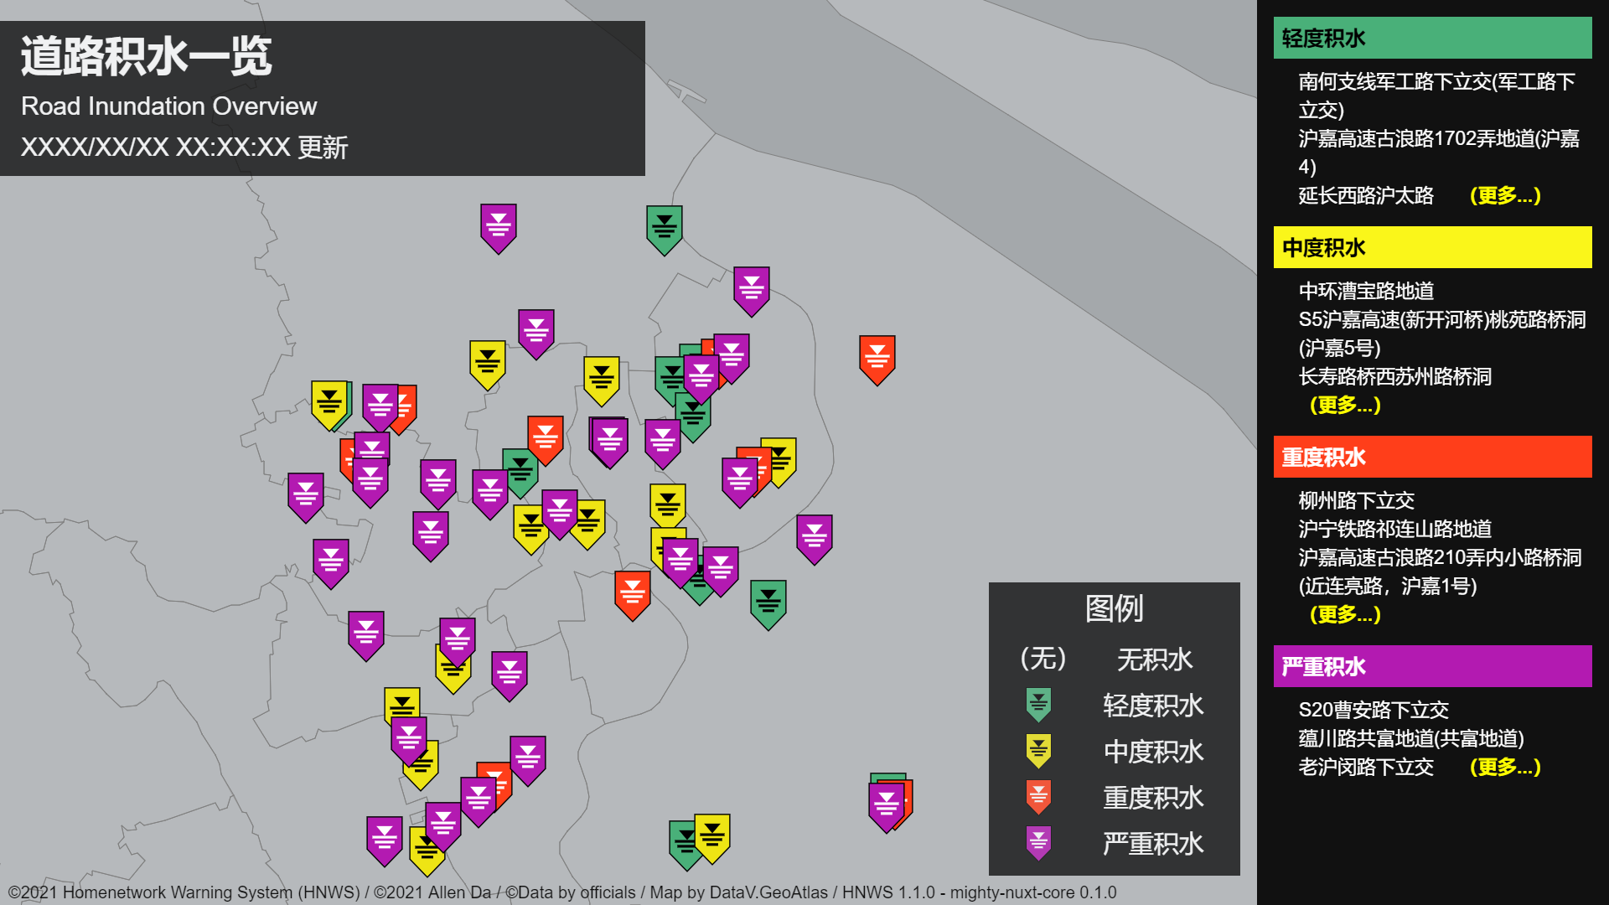
Task: Click the topmost green light flooding marker
Action: 664,229
